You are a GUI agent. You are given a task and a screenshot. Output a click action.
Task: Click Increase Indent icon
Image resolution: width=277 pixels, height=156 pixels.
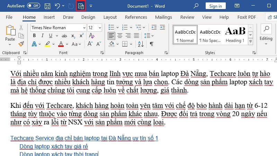pos(162,27)
